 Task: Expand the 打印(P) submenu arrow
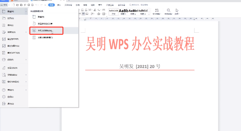(x=26, y=60)
